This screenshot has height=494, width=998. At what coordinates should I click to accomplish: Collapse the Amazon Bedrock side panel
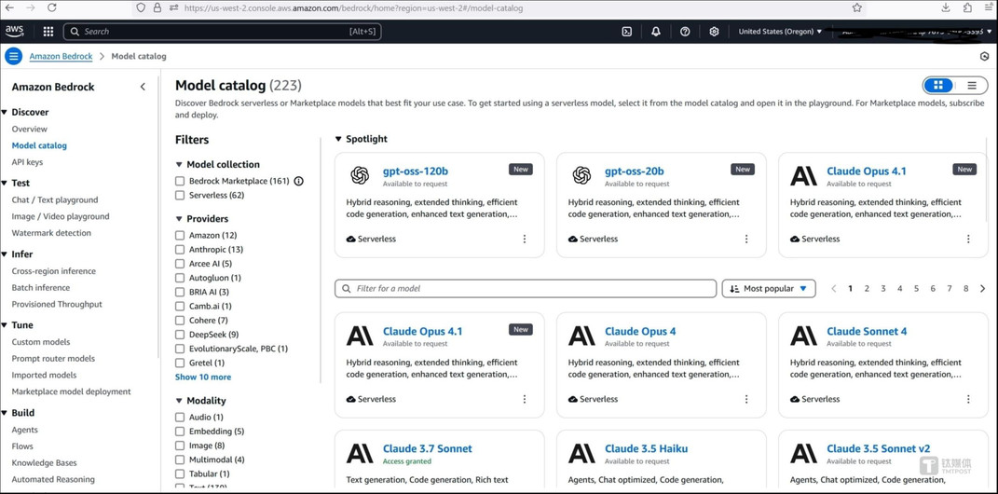pyautogui.click(x=143, y=87)
